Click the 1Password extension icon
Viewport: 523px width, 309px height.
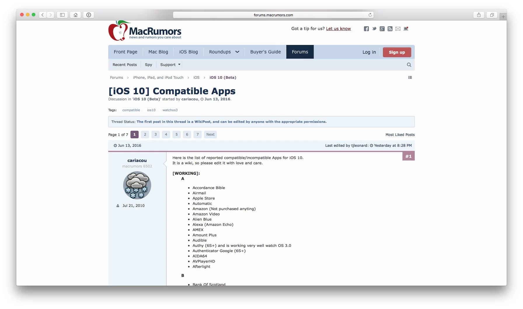click(89, 15)
